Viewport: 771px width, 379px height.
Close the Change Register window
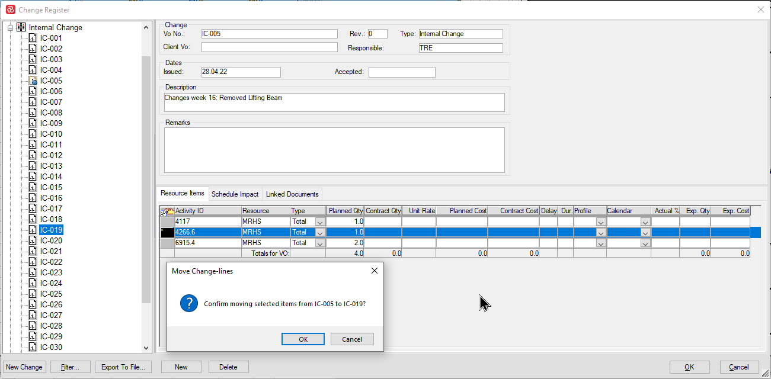[761, 9]
